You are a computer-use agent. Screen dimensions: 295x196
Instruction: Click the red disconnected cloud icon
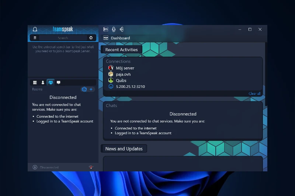pos(91,167)
